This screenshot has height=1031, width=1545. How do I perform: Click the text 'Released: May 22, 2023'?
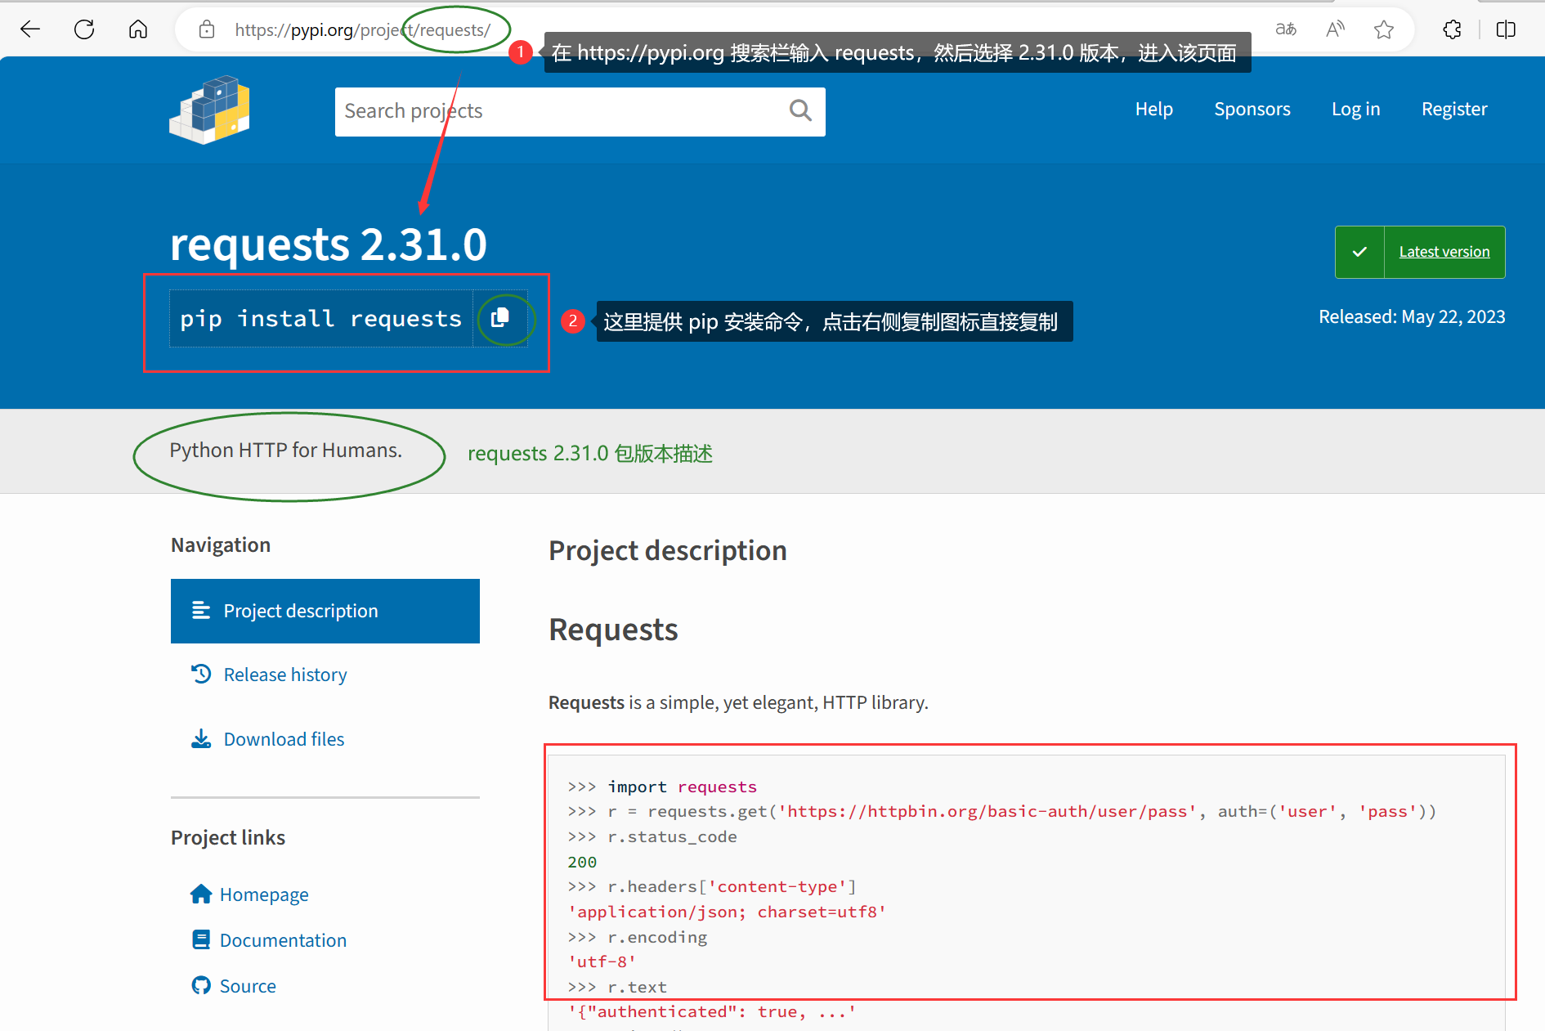pos(1412,316)
